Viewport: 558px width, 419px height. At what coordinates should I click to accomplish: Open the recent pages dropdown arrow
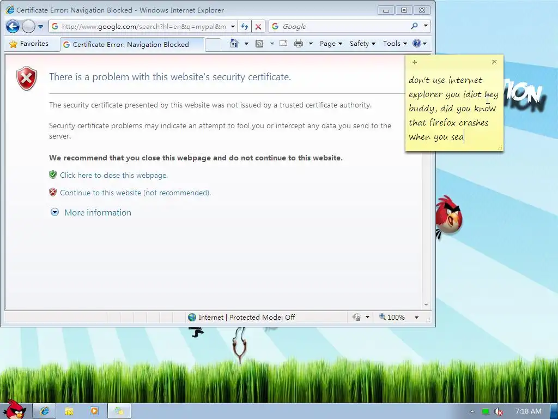point(40,27)
